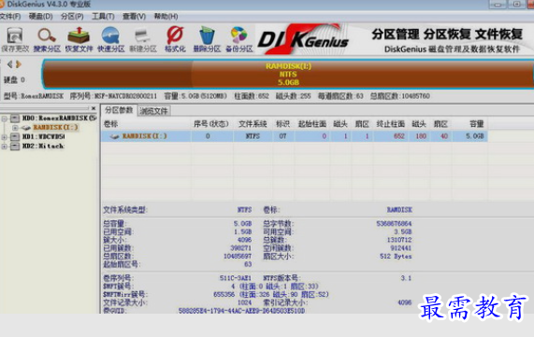The height and width of the screenshot is (337, 534).
Task: Click used space value 1.5GB
Action: [242, 232]
